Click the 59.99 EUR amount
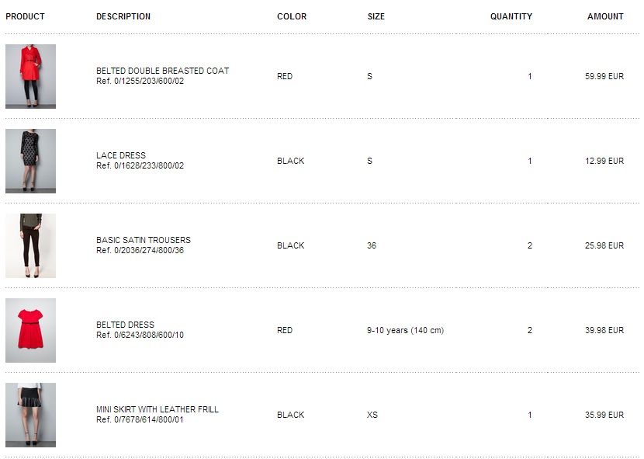This screenshot has height=459, width=644. click(604, 76)
